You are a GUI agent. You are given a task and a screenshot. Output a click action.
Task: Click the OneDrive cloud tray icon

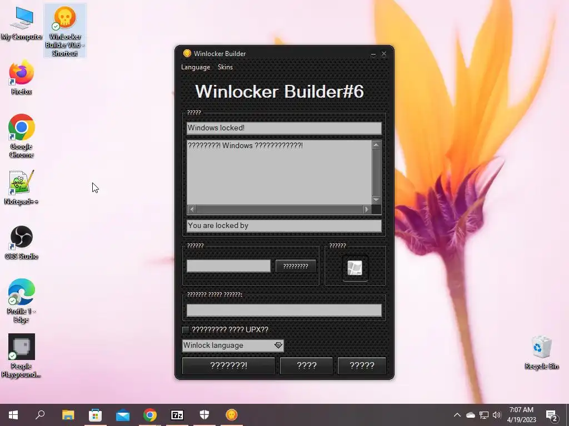coord(470,415)
